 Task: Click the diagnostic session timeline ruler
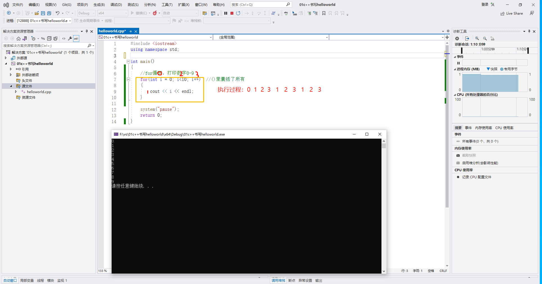coord(495,50)
